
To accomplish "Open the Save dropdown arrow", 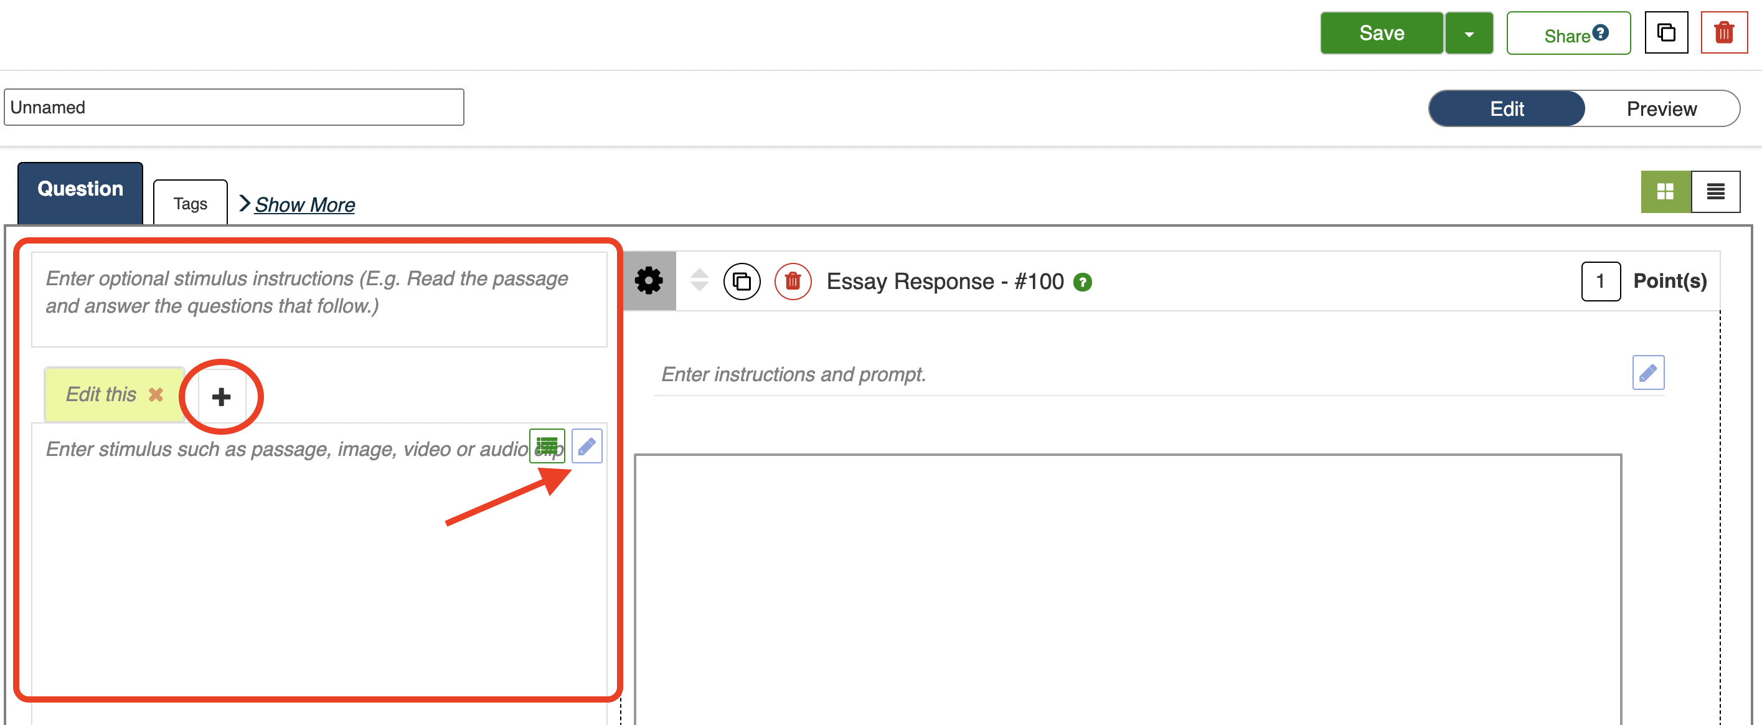I will coord(1469,34).
